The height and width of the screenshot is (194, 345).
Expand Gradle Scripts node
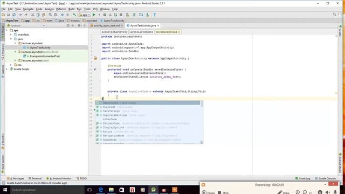pyautogui.click(x=7, y=69)
